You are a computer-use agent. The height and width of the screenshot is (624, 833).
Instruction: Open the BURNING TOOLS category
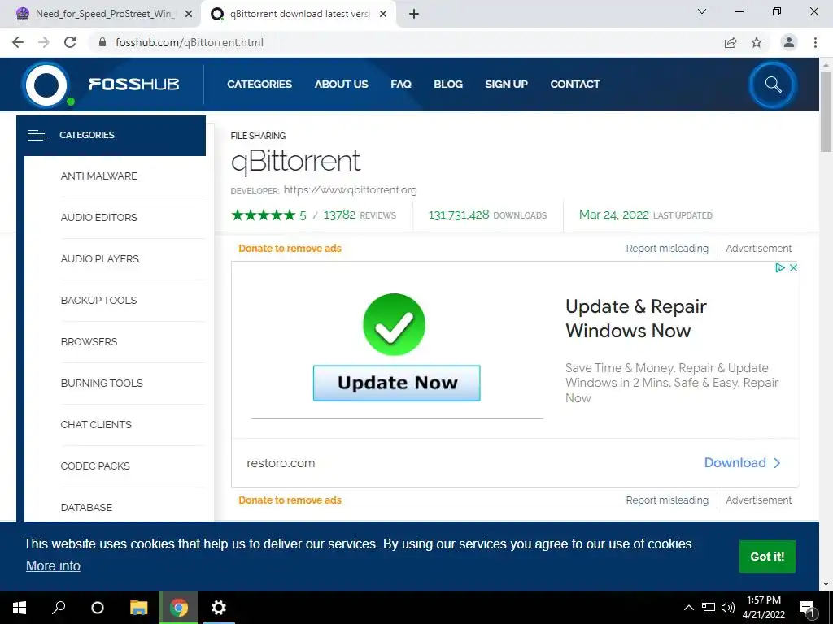(102, 383)
